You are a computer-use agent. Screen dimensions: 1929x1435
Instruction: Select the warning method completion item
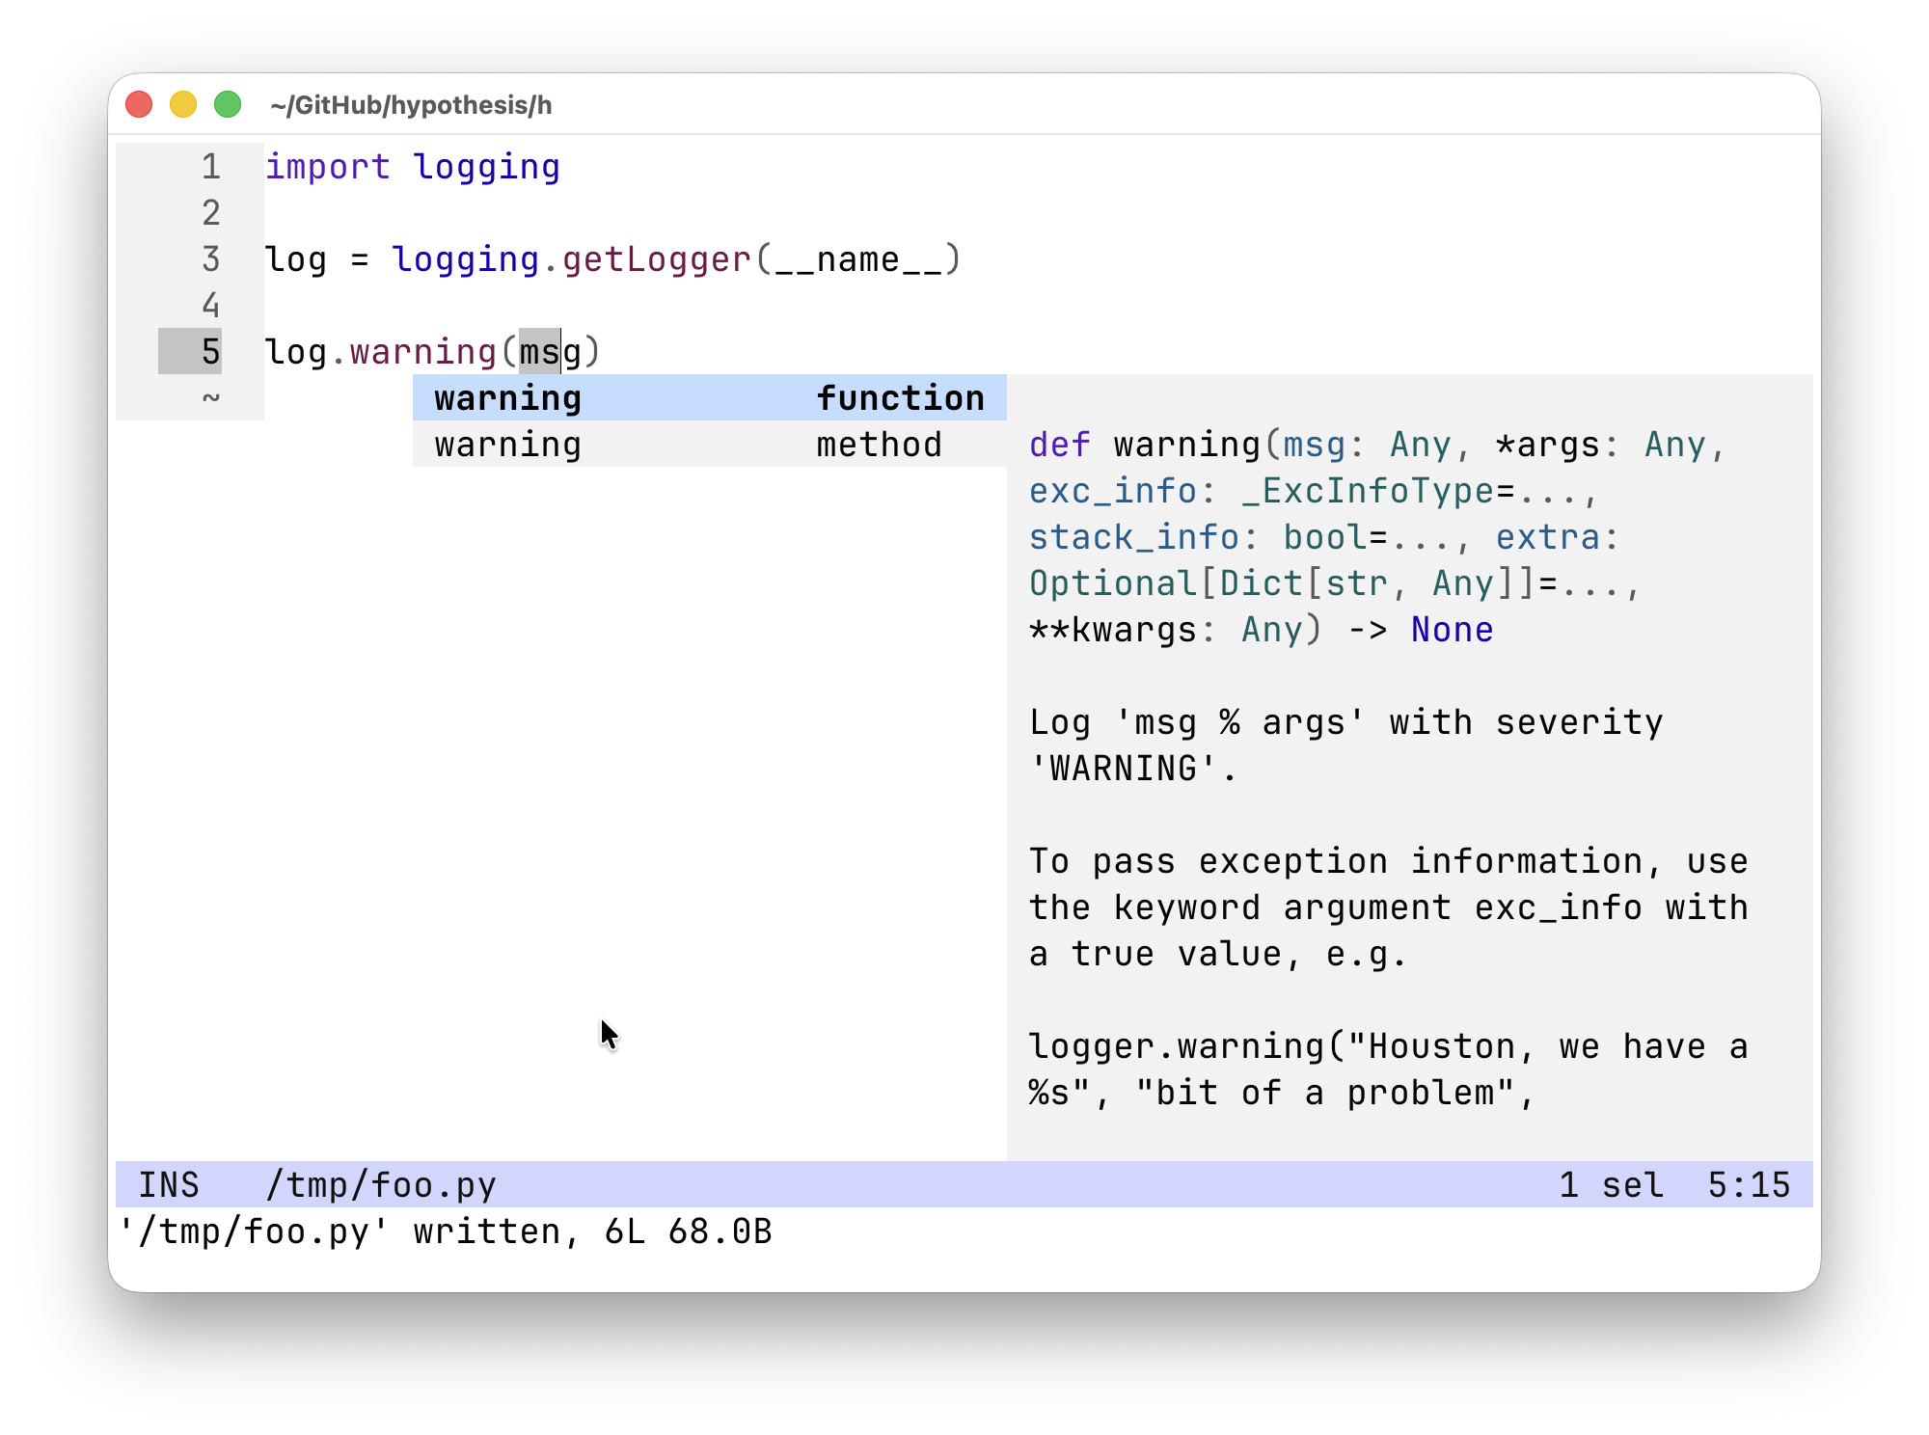708,445
